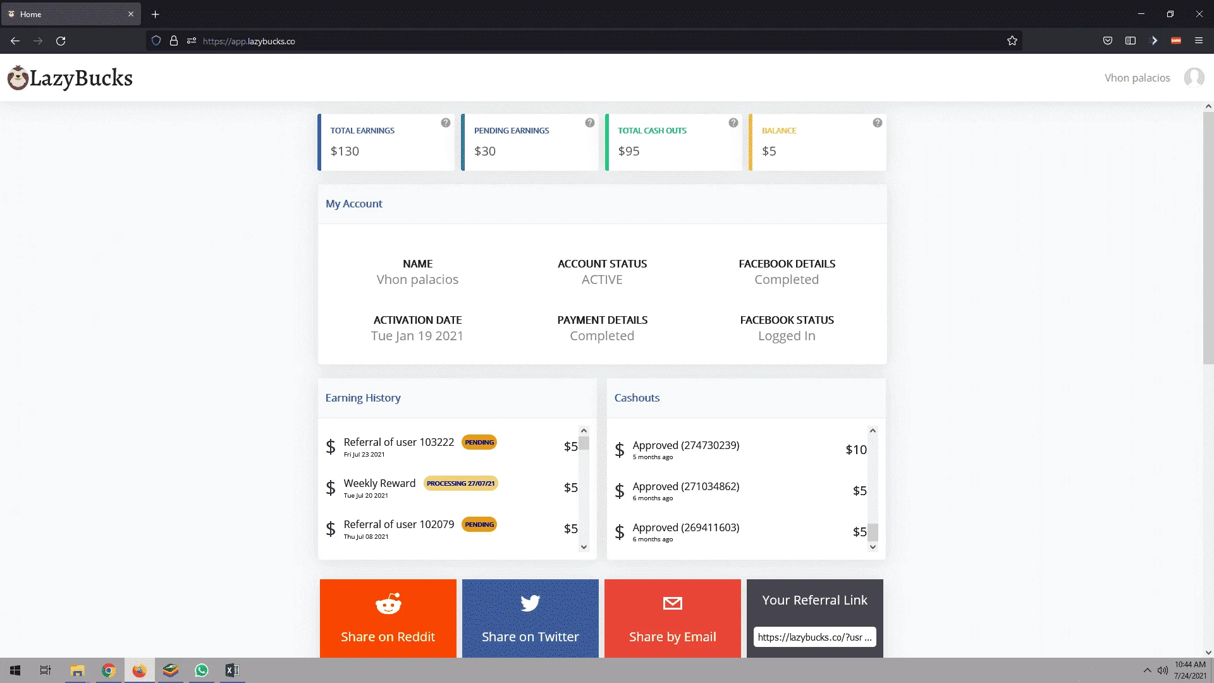The height and width of the screenshot is (683, 1214).
Task: Go back with browser back arrow
Action: point(15,41)
